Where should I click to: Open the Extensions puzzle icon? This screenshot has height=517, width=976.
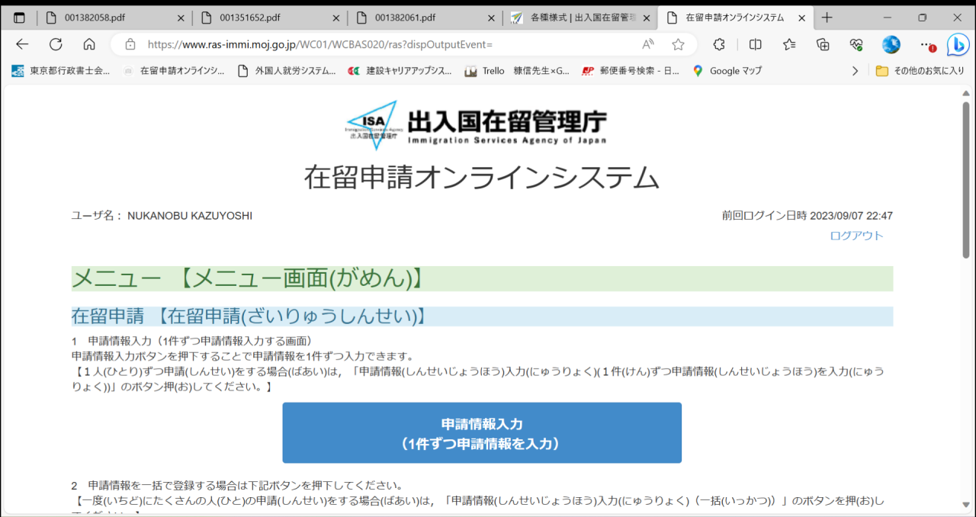[718, 44]
